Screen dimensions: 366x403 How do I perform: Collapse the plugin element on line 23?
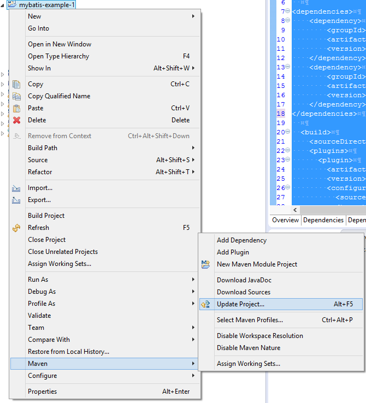pos(288,159)
